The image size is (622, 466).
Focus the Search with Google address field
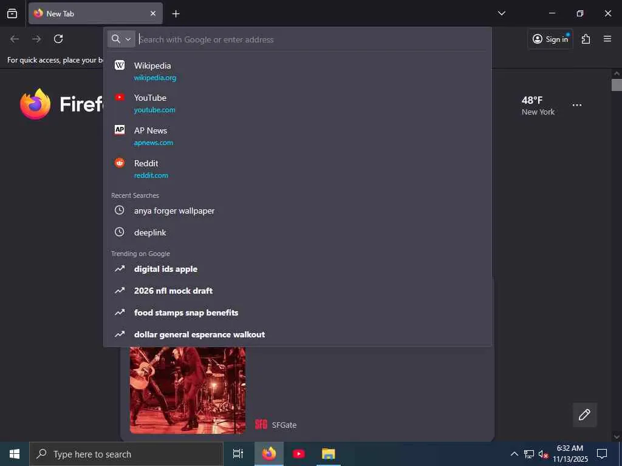point(312,39)
